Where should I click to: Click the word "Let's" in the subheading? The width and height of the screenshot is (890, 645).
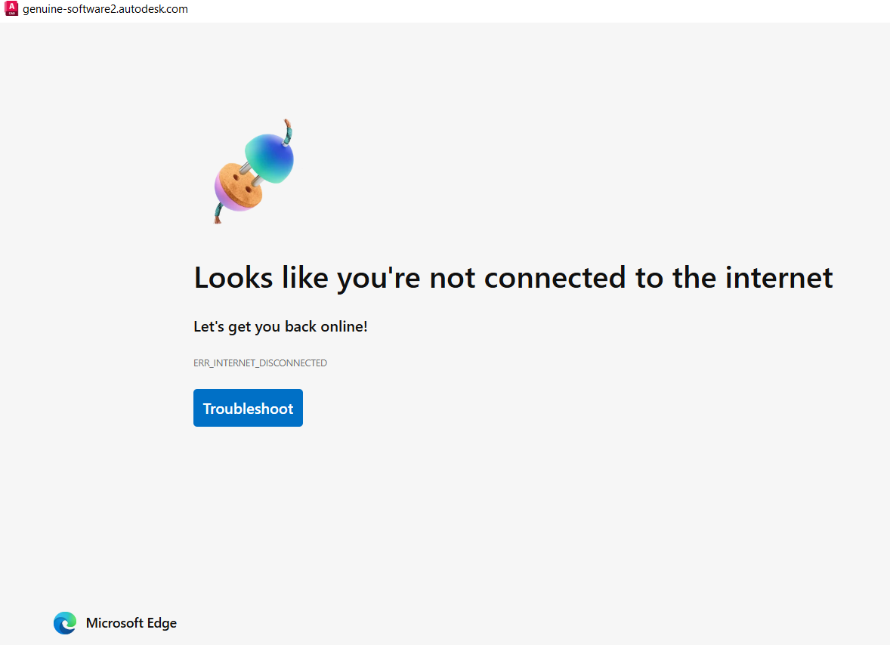209,327
